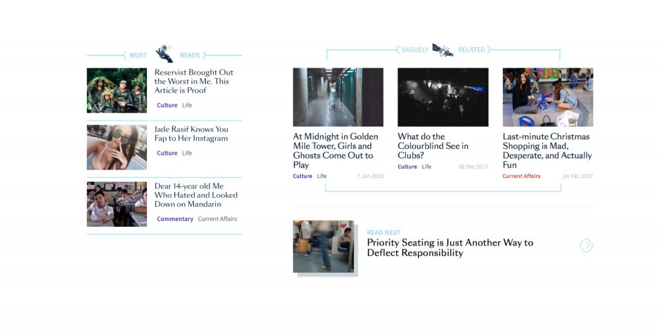Open the Mandarin classroom article thumbnail

click(117, 204)
